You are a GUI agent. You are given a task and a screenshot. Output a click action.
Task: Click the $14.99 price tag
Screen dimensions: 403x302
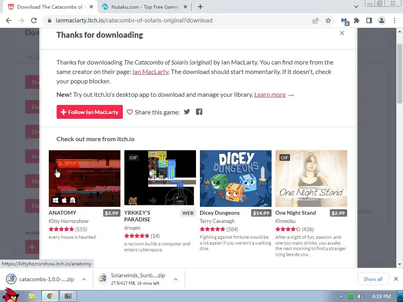click(x=261, y=213)
